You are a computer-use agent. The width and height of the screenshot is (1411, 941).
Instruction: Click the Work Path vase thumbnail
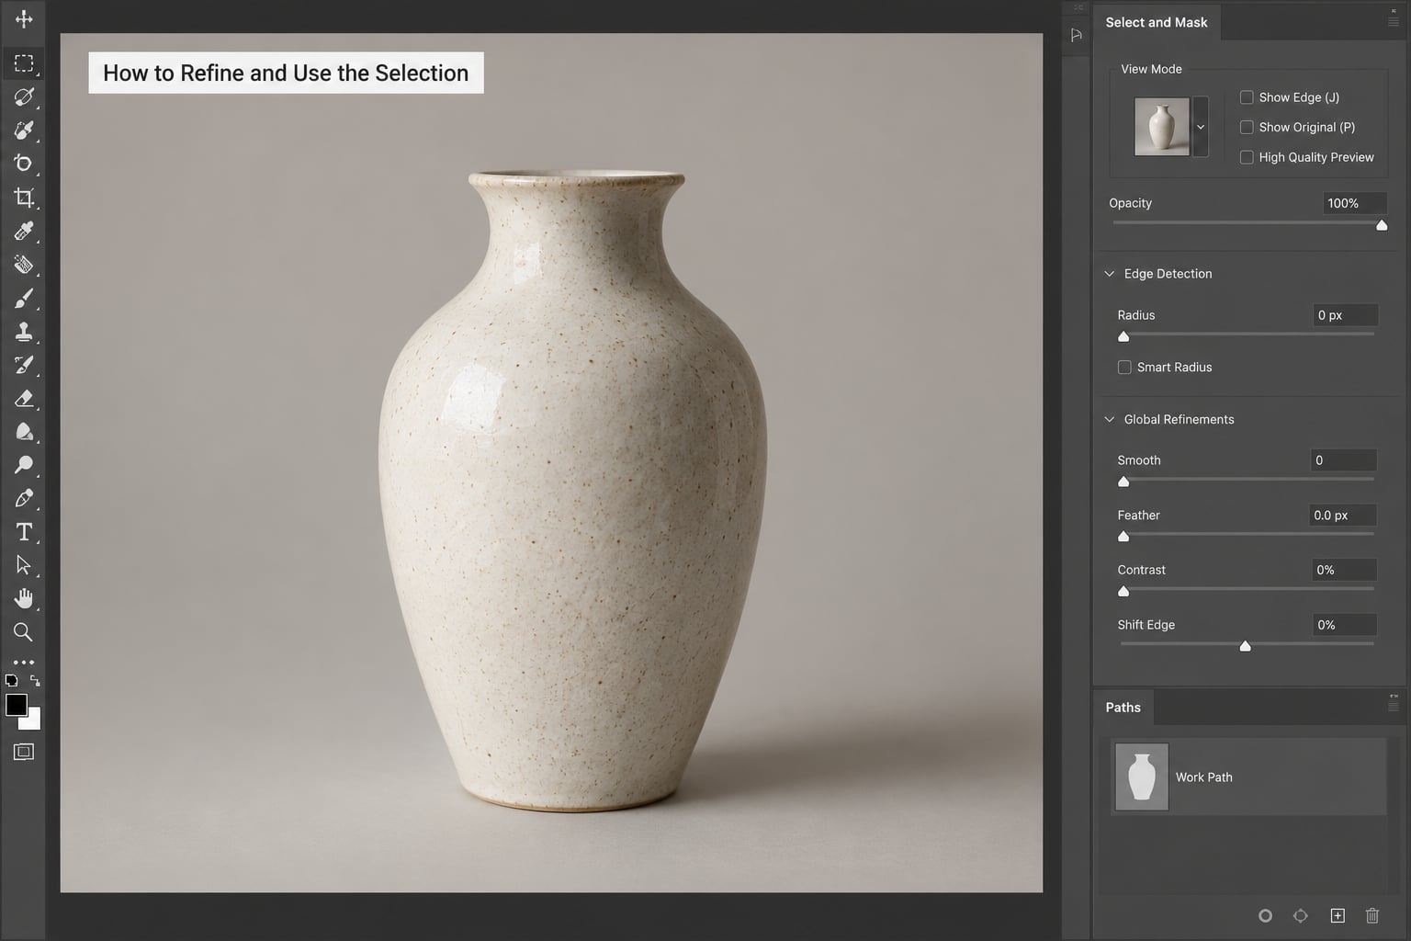pyautogui.click(x=1142, y=777)
